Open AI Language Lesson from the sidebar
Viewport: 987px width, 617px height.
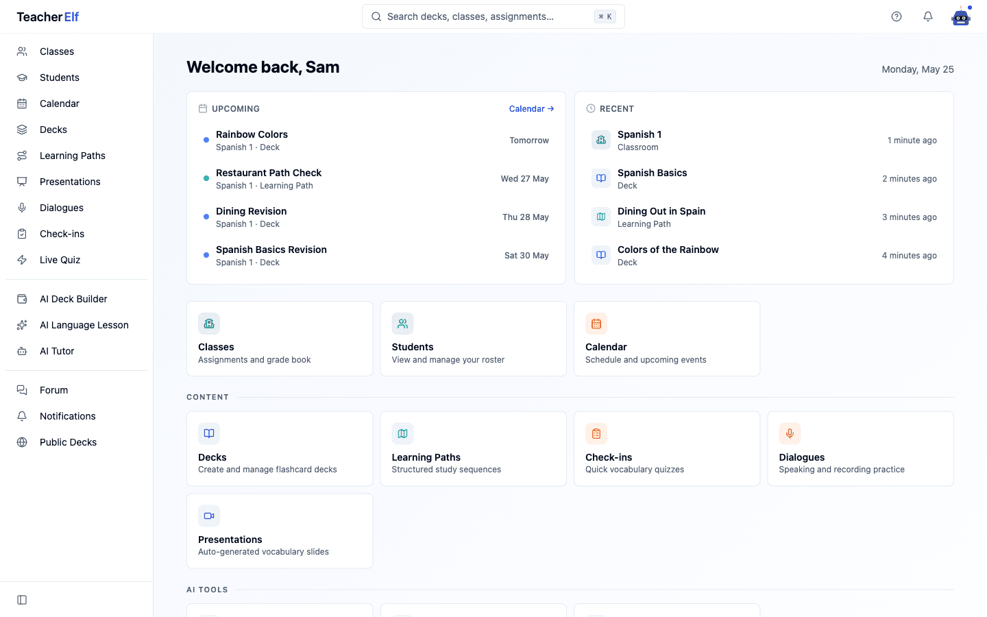point(77,325)
